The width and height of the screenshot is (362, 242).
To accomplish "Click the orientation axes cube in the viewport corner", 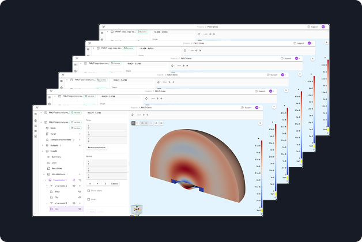I will point(137,210).
